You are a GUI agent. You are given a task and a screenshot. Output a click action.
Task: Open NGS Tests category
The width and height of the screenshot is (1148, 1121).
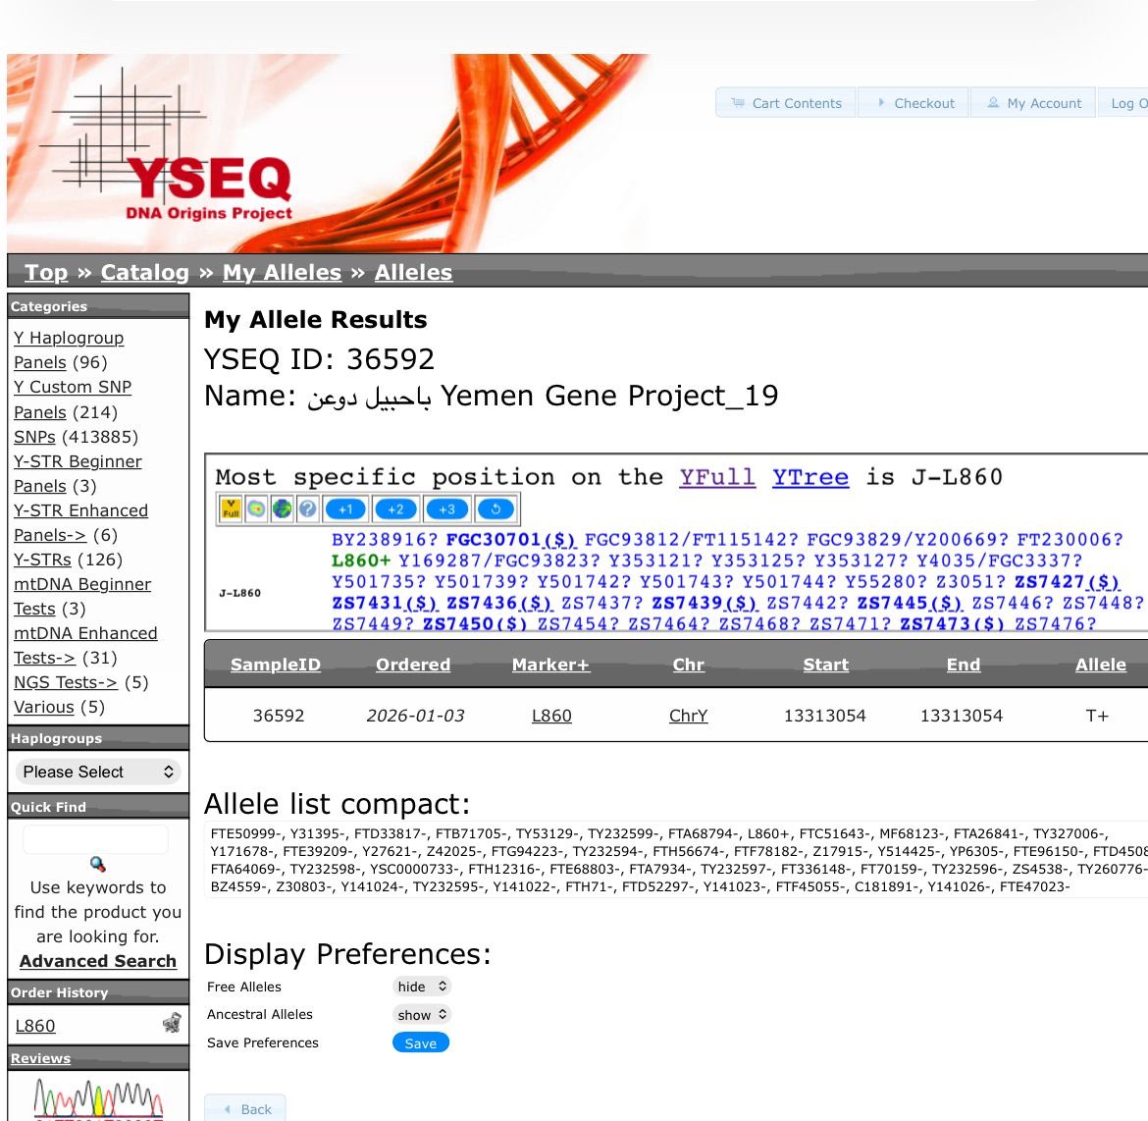(65, 682)
